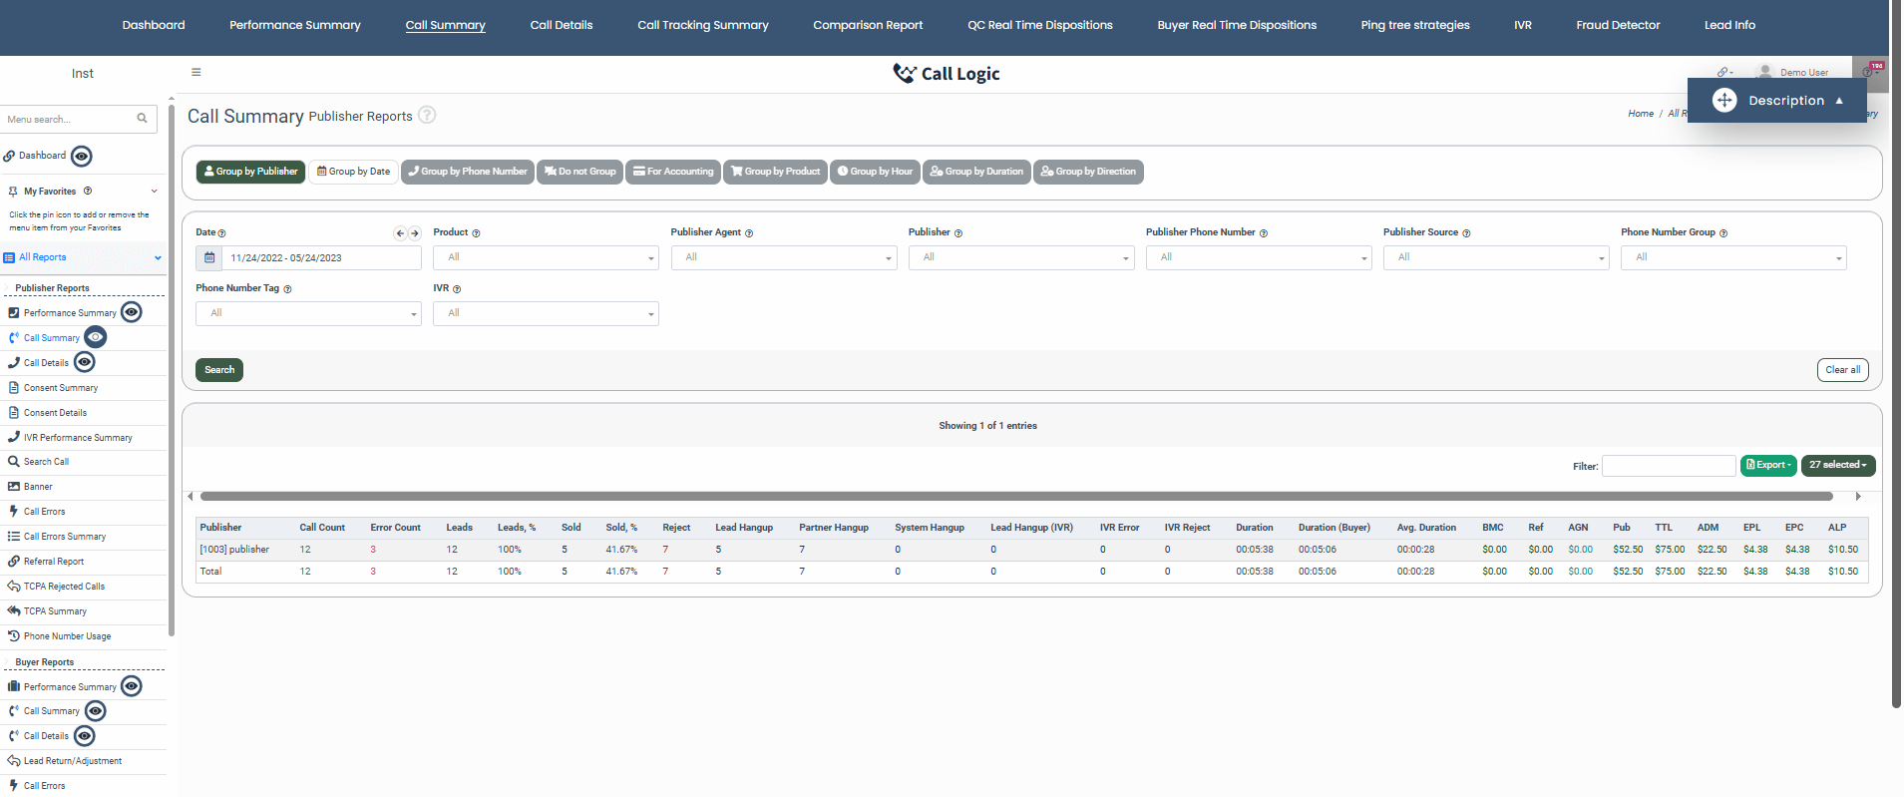Open the Ping tree strategies tab

coord(1415,25)
